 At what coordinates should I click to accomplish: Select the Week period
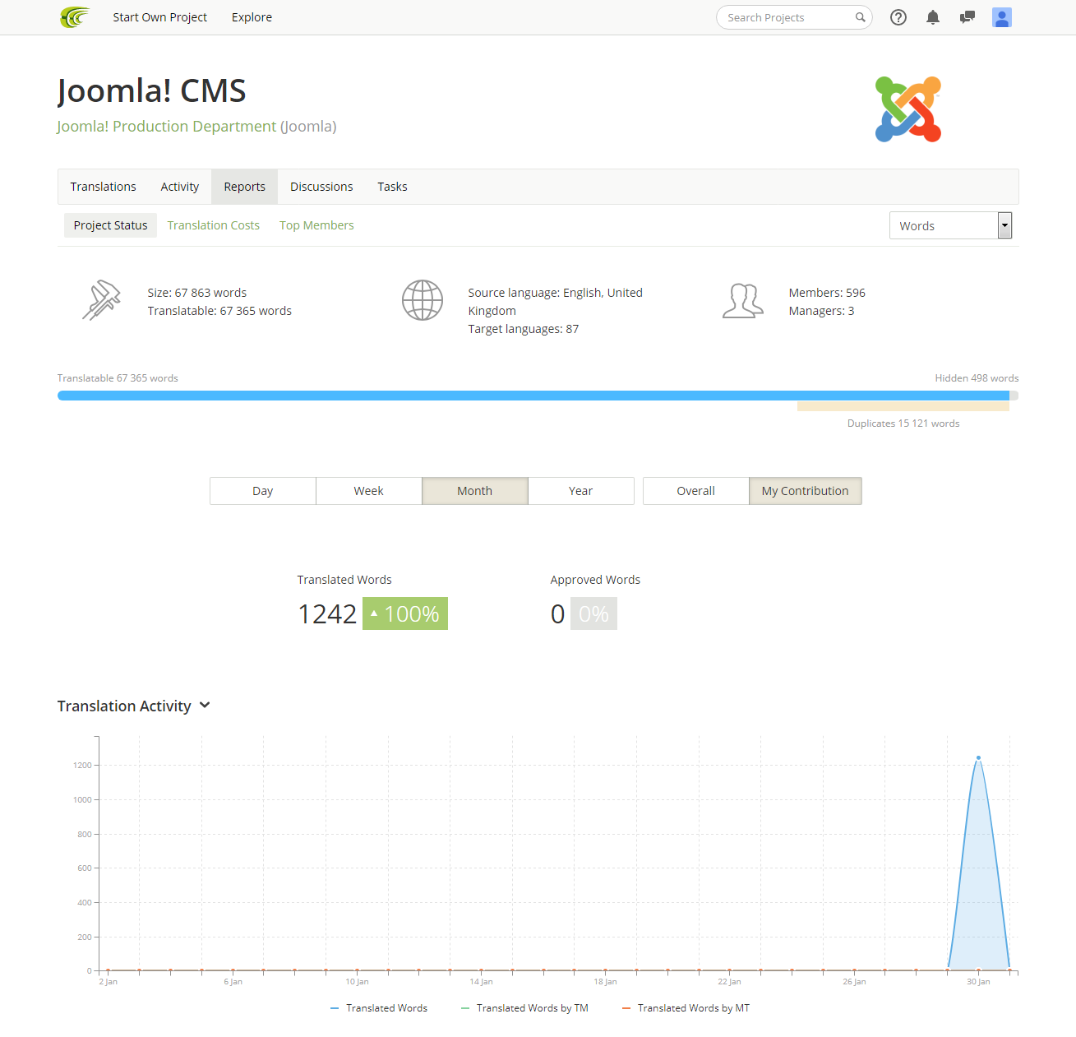369,491
